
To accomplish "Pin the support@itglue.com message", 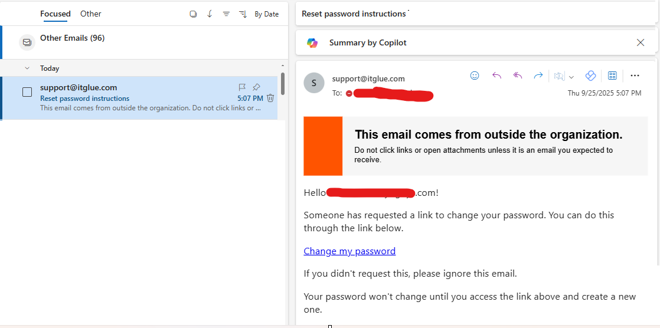I will pos(256,87).
